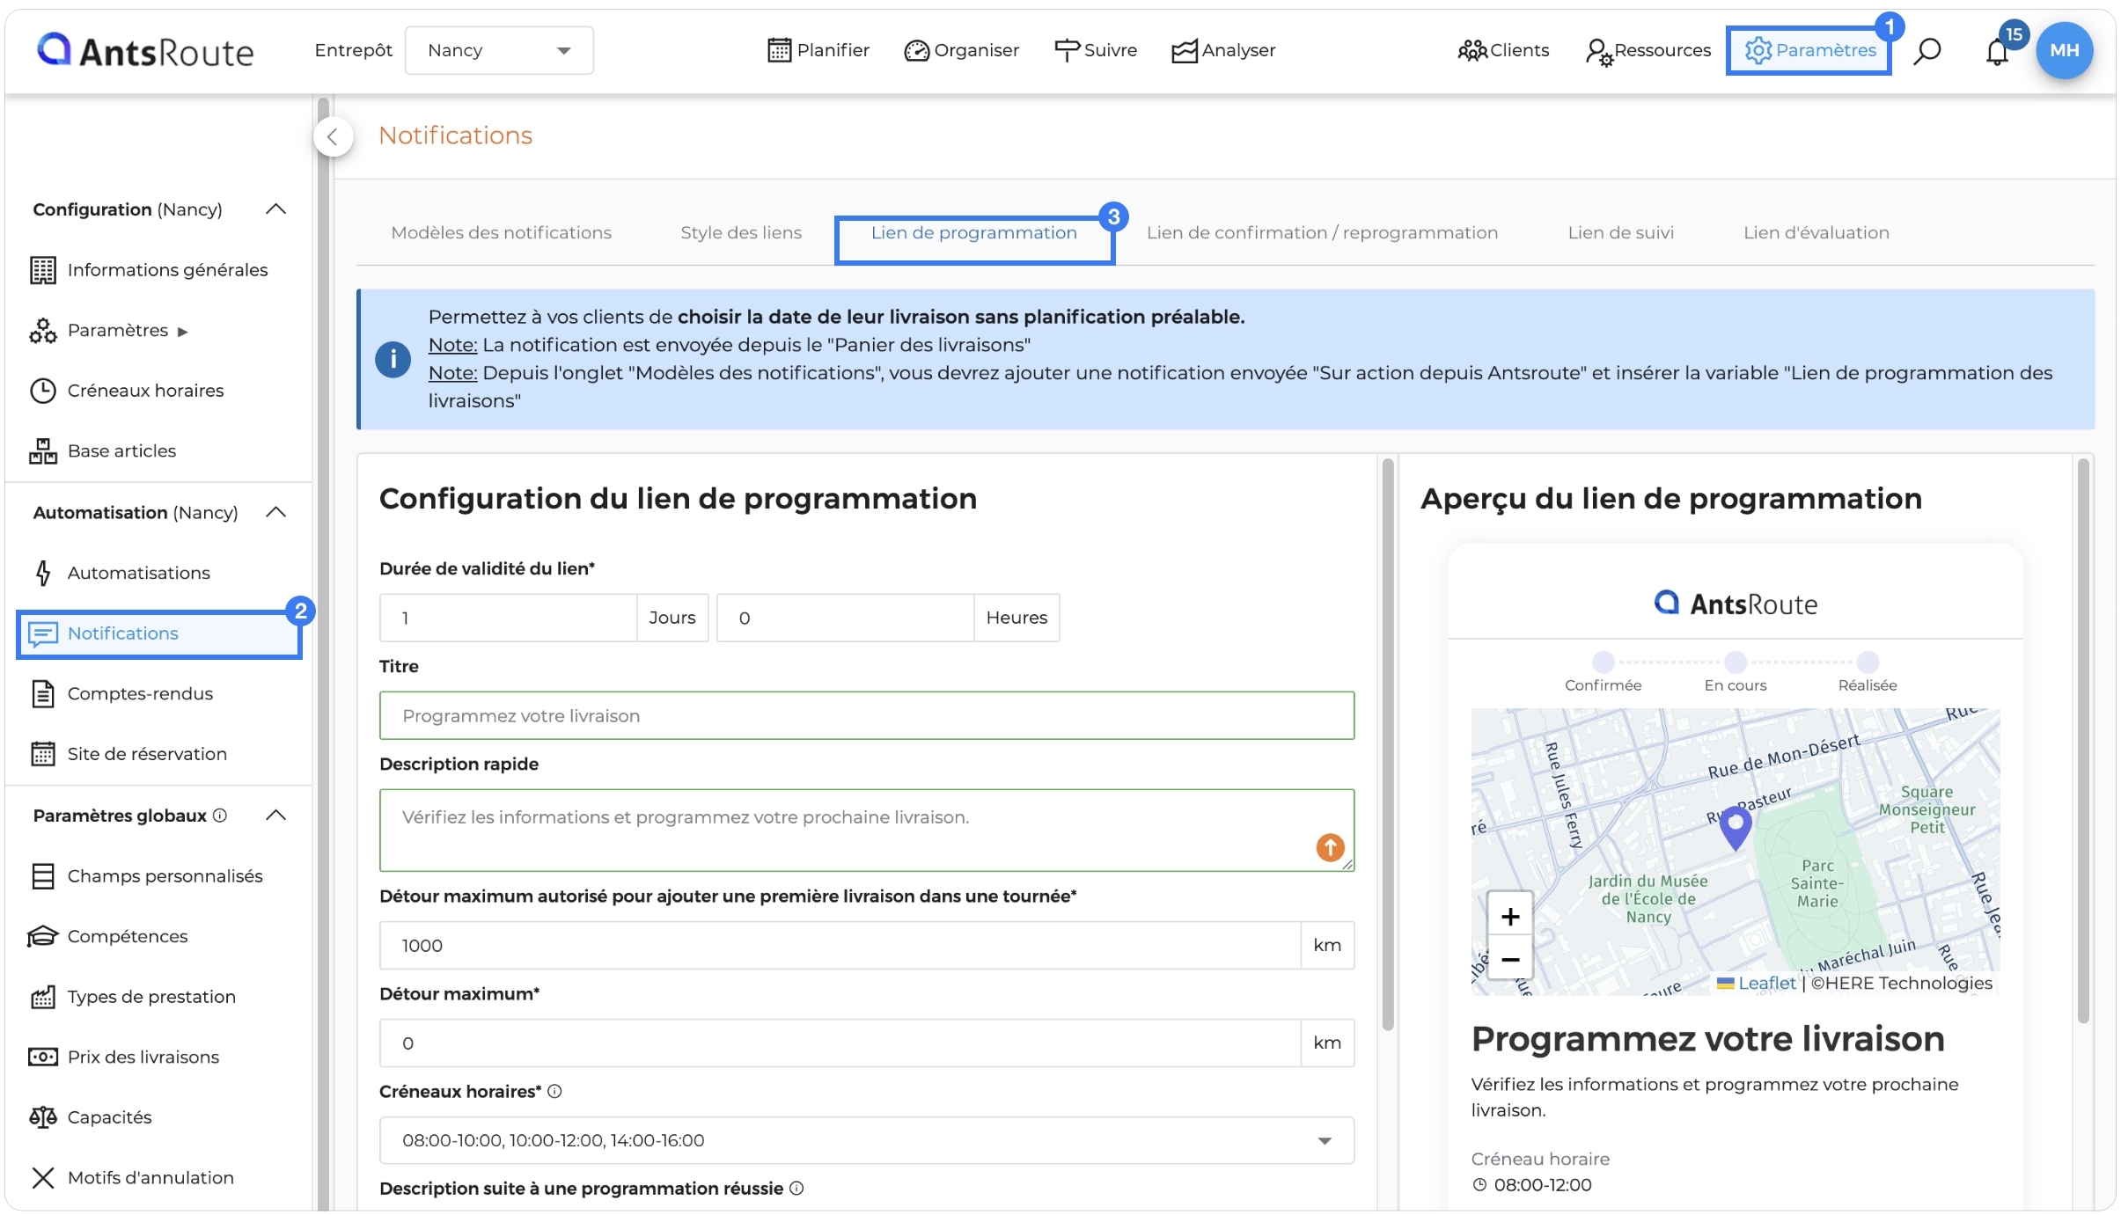
Task: Click the Jours validity input field
Action: point(508,618)
